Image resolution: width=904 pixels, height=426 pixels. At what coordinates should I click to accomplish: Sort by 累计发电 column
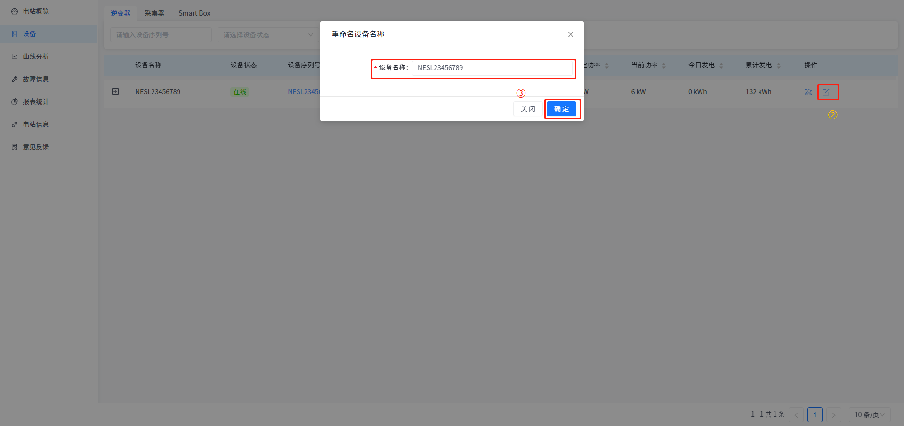click(x=779, y=66)
